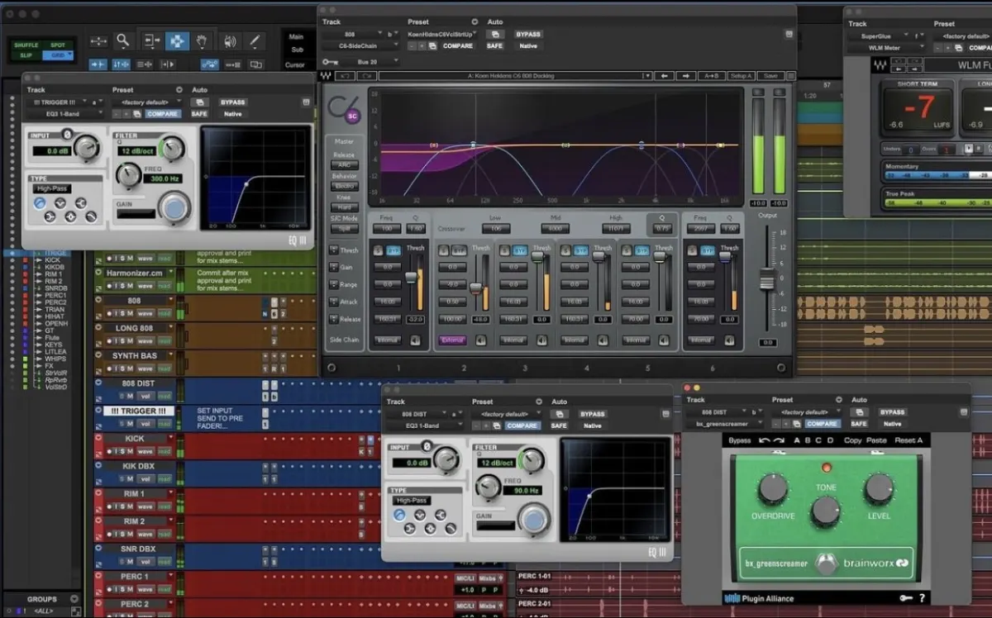Choose Peak filter icon in TRIGGER EQ3 window
Viewport: 992px width, 618px height.
click(x=70, y=216)
